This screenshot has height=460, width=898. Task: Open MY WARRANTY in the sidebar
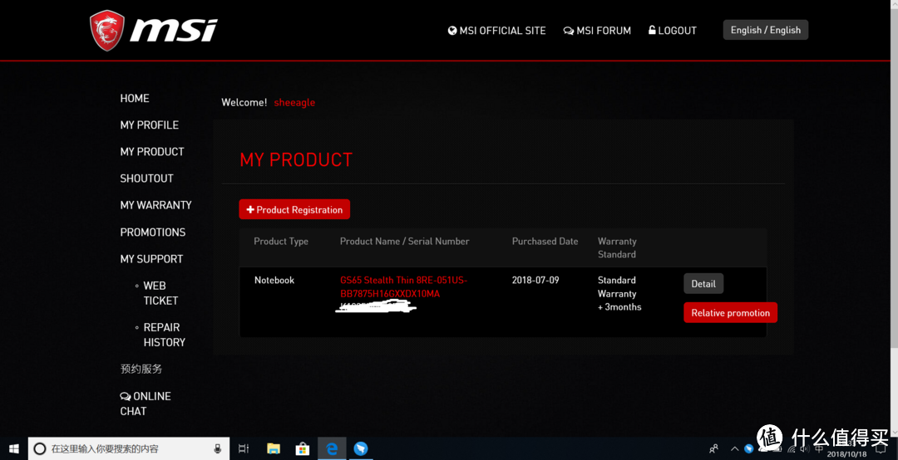click(155, 205)
